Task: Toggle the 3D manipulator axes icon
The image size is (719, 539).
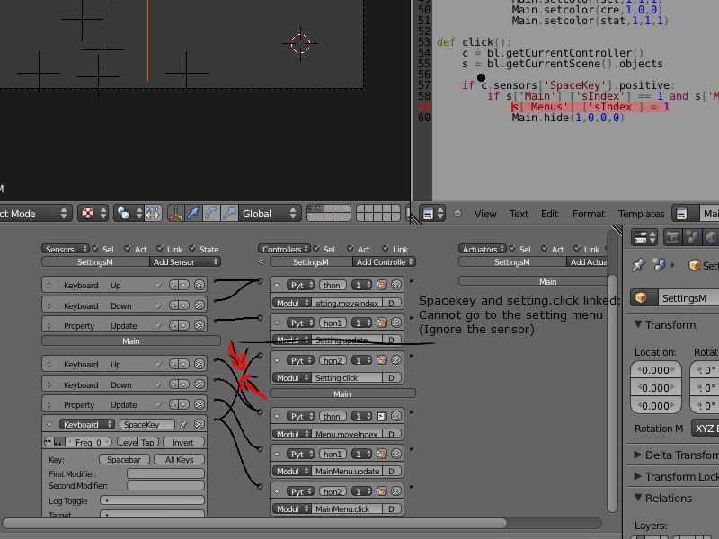Action: pyautogui.click(x=175, y=213)
